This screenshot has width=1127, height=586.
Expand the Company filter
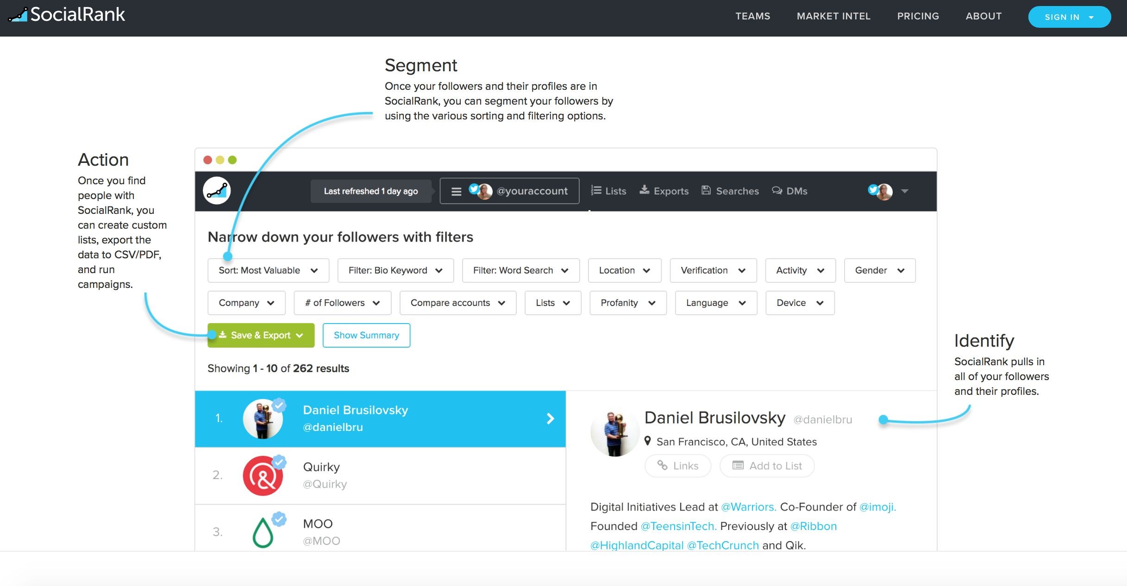pyautogui.click(x=246, y=303)
